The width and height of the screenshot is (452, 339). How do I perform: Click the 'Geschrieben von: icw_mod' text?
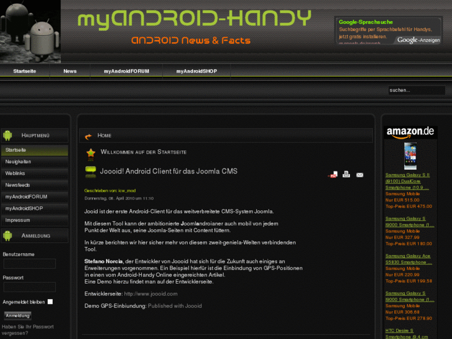[x=110, y=190]
